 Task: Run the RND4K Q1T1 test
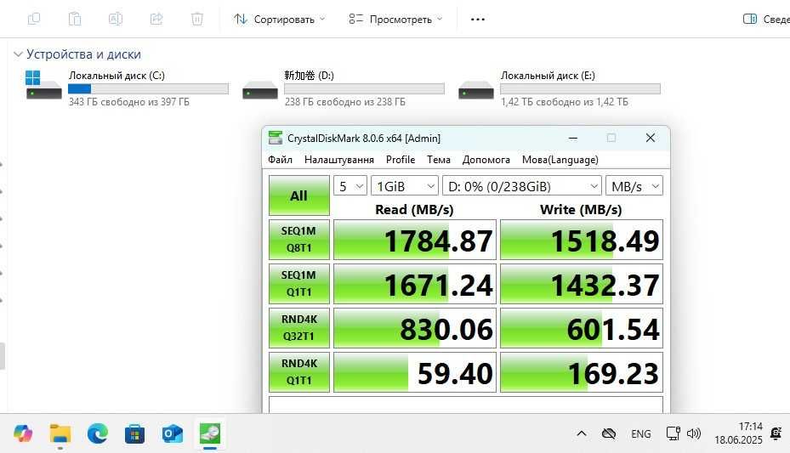pos(298,372)
